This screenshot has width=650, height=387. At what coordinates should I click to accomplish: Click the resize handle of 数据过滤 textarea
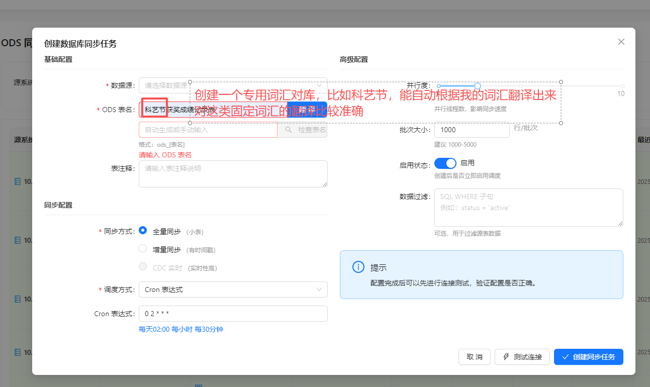pyautogui.click(x=620, y=223)
